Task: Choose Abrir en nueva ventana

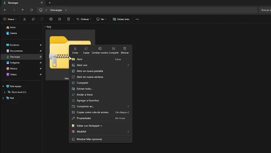Action: tap(101, 77)
